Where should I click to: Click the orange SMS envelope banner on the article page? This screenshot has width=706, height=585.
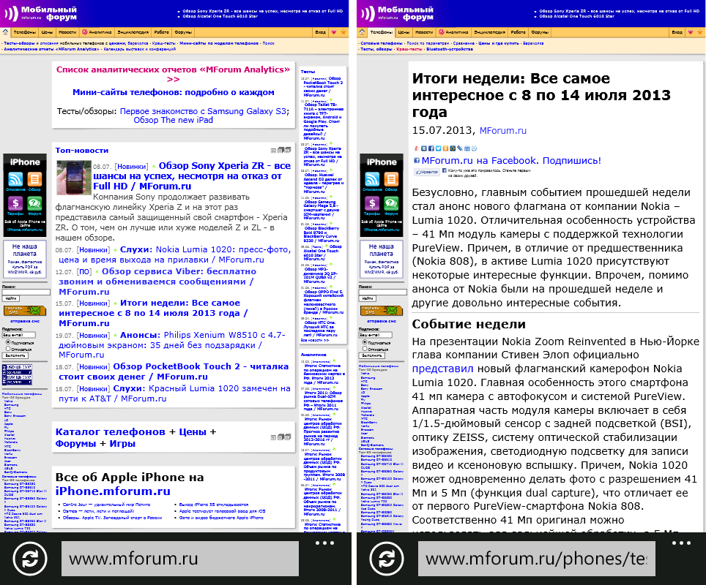[x=382, y=310]
